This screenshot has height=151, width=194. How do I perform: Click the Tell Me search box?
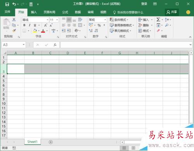[128, 12]
